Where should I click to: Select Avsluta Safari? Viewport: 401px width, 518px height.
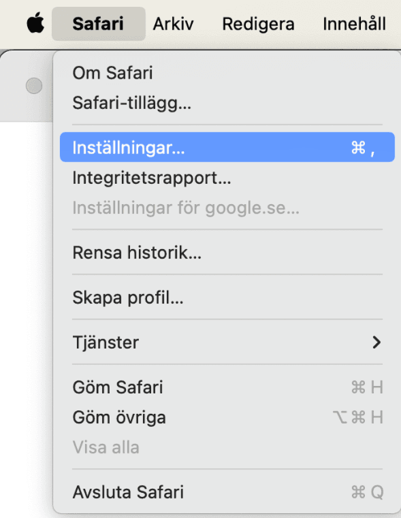pos(227,492)
